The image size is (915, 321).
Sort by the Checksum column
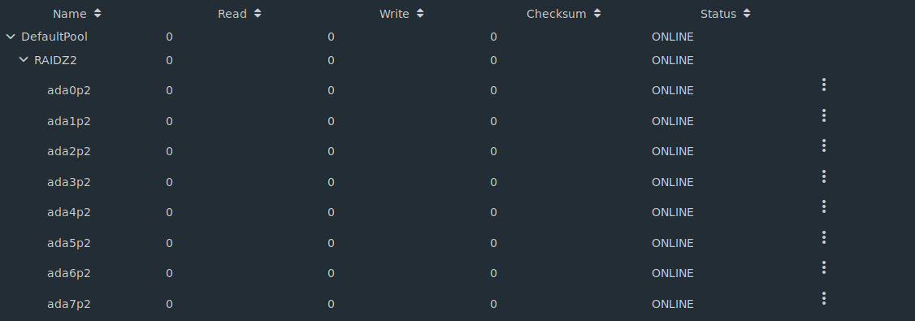point(564,14)
